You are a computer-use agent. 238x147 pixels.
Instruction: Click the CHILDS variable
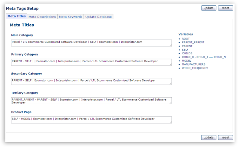pyautogui.click(x=187, y=53)
